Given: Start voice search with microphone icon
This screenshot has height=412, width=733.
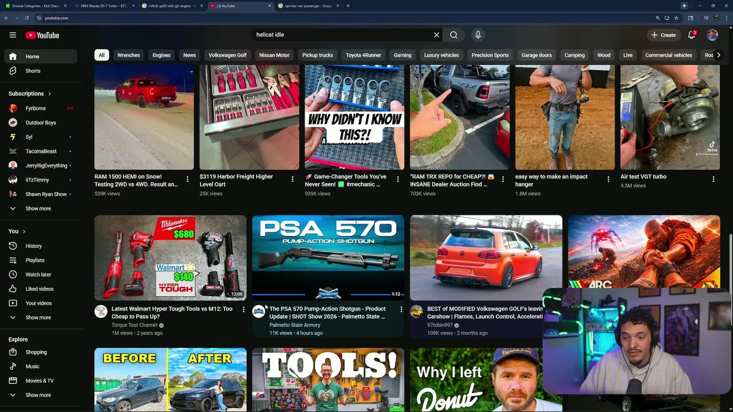Looking at the screenshot, I should coord(478,35).
